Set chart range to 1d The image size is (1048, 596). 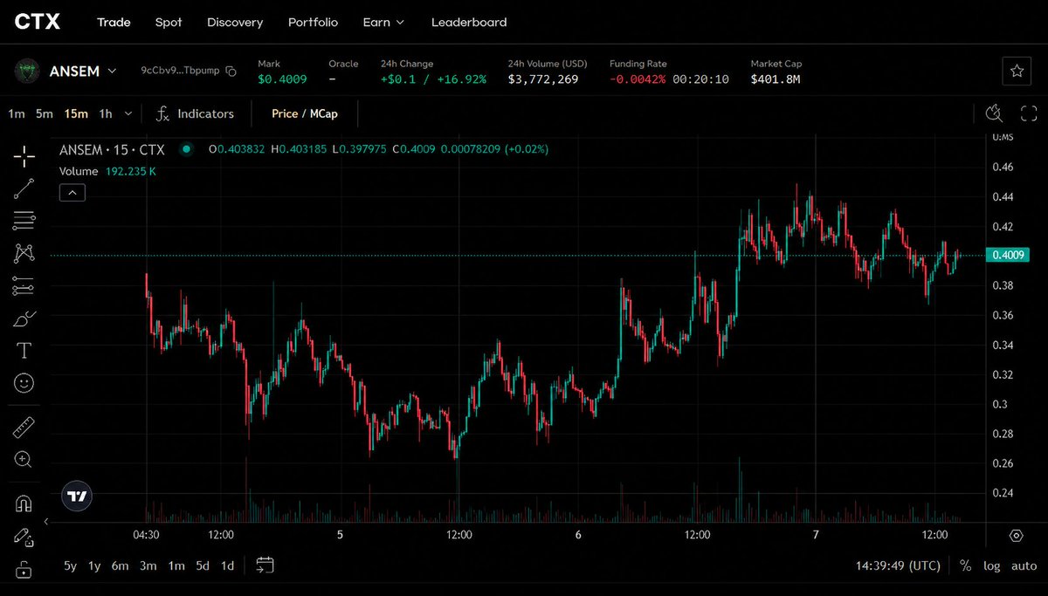(227, 565)
